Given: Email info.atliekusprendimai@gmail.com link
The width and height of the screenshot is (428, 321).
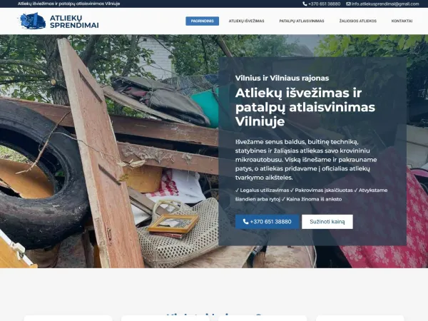Looking at the screenshot, I should tap(385, 4).
